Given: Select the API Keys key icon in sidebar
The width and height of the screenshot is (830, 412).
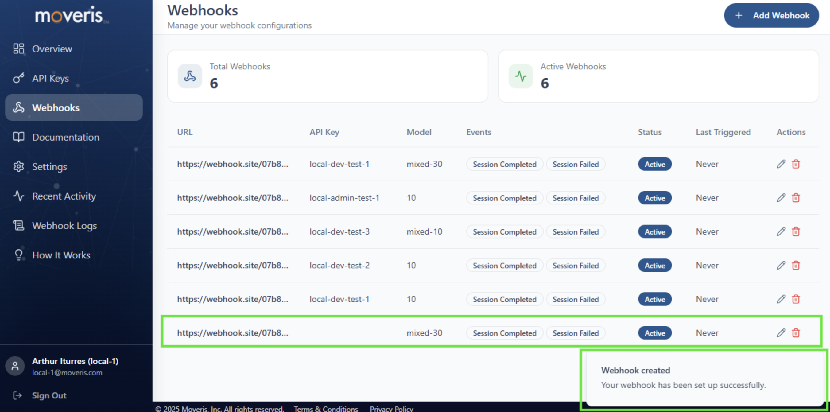Looking at the screenshot, I should click(18, 78).
